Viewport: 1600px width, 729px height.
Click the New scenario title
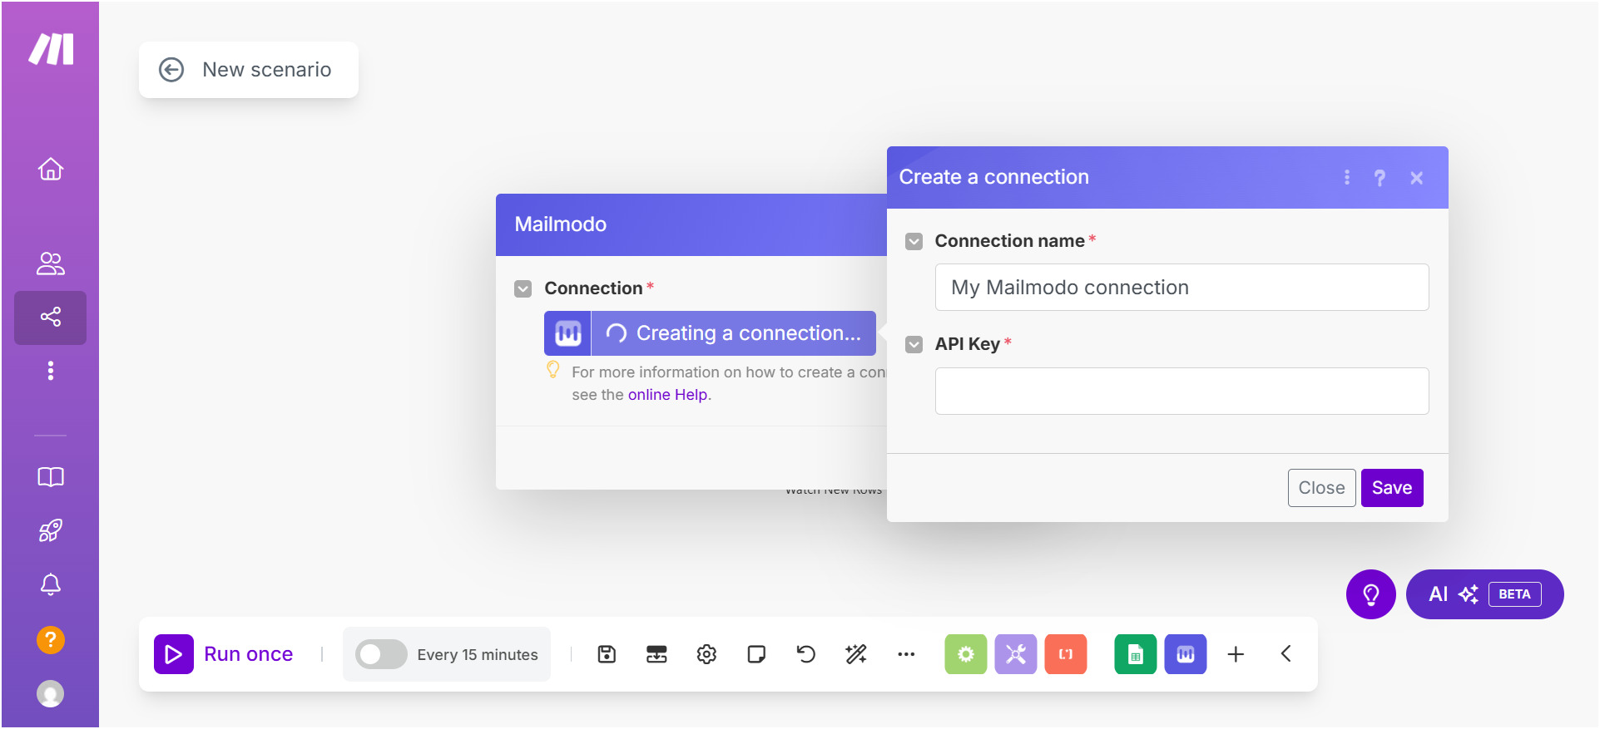pos(267,70)
